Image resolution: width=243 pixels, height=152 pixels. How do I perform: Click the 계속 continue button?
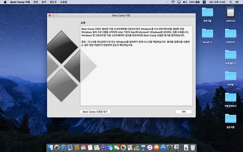[184, 112]
